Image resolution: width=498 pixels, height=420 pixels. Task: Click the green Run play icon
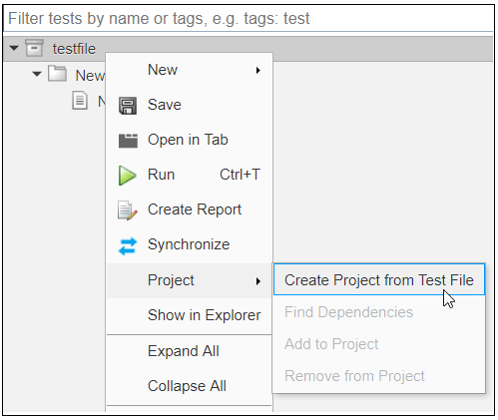[127, 176]
